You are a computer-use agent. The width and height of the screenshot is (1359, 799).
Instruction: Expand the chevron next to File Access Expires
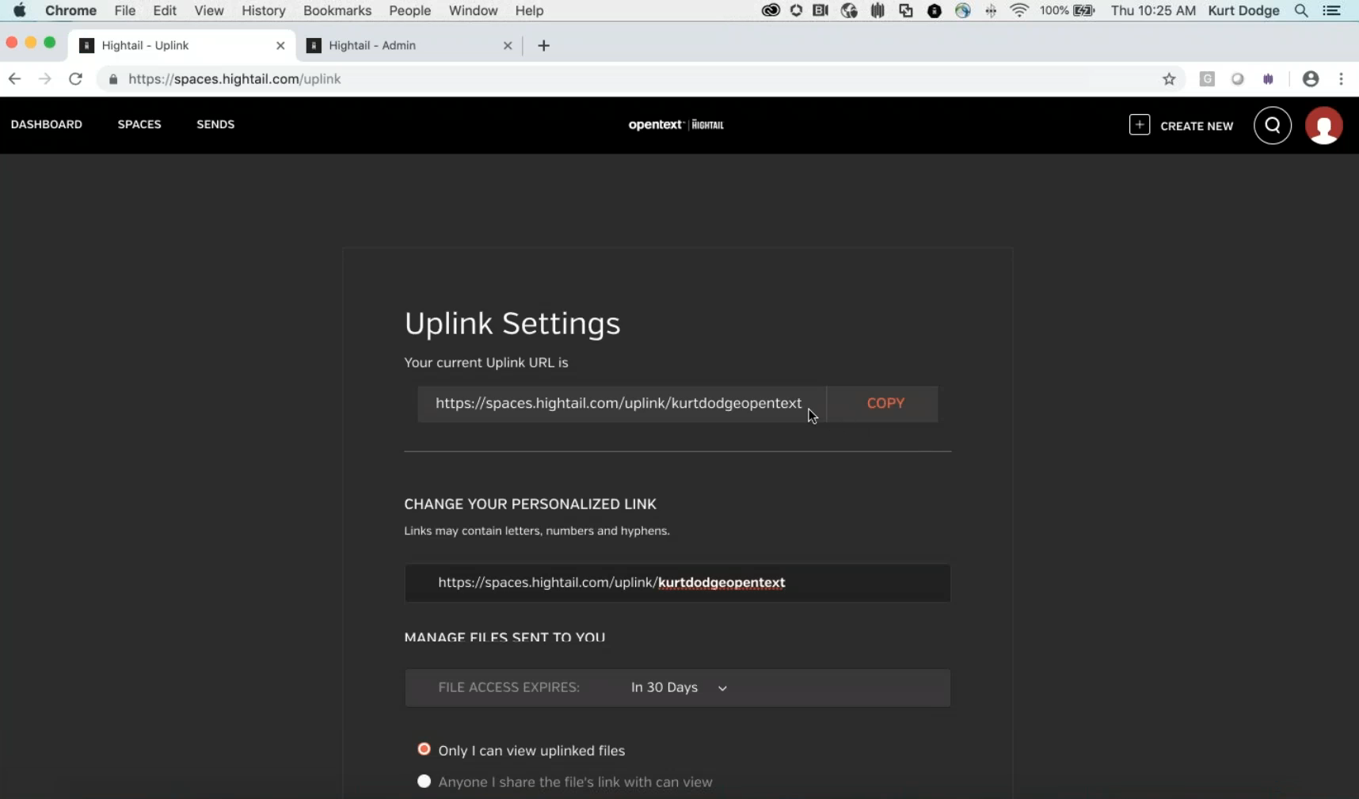click(721, 688)
